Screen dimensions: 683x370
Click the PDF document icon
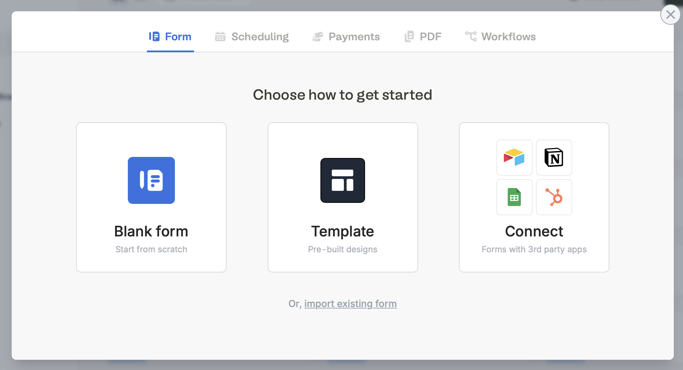409,36
